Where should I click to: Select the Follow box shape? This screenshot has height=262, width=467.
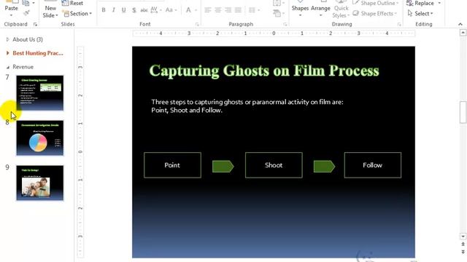[x=373, y=165]
